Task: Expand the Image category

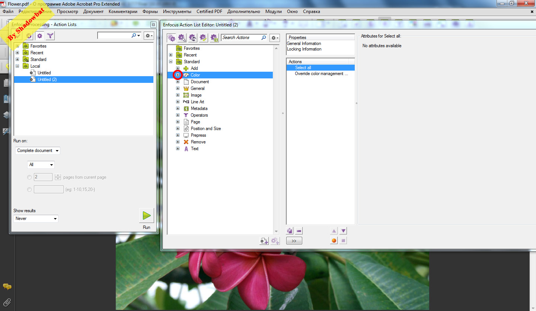Action: pyautogui.click(x=178, y=95)
